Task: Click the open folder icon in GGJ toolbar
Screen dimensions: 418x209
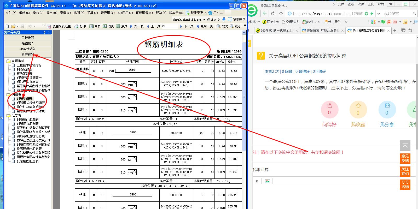Action: point(13,26)
